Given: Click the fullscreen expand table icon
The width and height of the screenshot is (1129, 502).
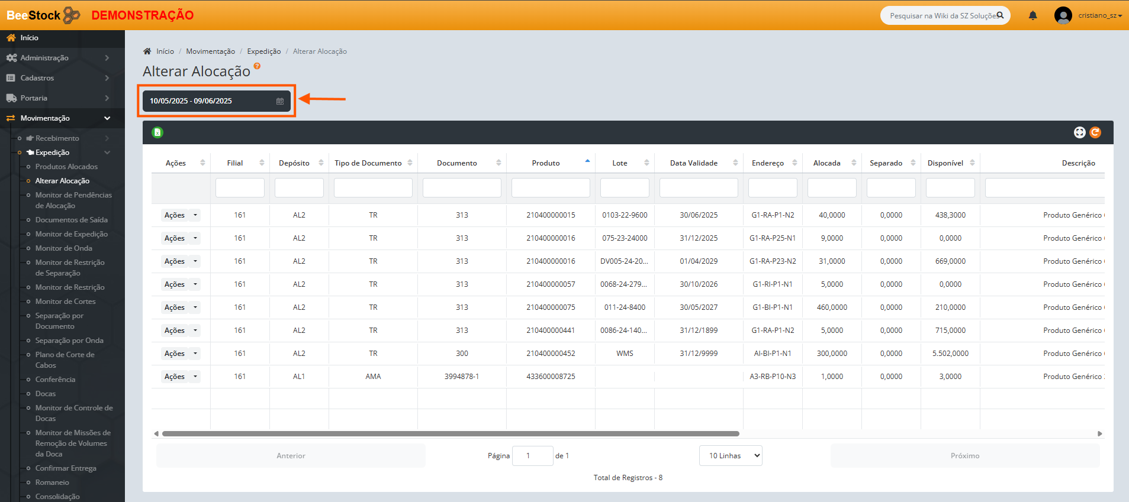Looking at the screenshot, I should coord(1079,132).
